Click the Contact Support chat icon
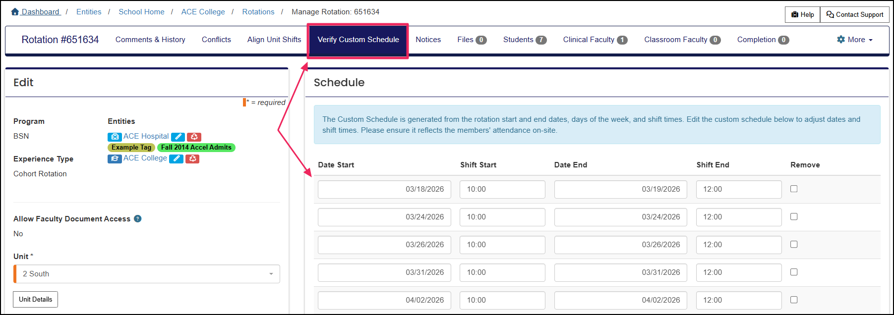The image size is (894, 315). pos(830,14)
